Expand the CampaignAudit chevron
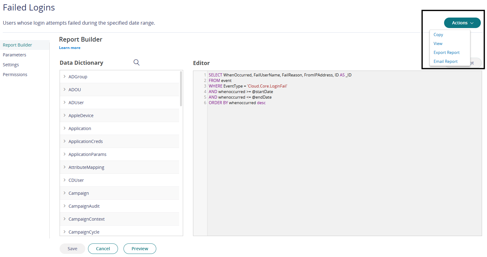 (65, 206)
